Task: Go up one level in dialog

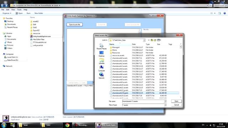Action: (x=152, y=40)
